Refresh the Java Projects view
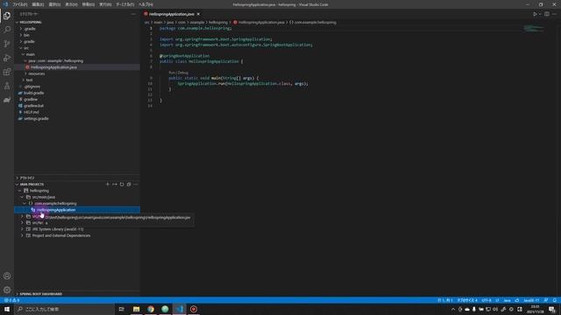This screenshot has height=315, width=561. click(122, 185)
